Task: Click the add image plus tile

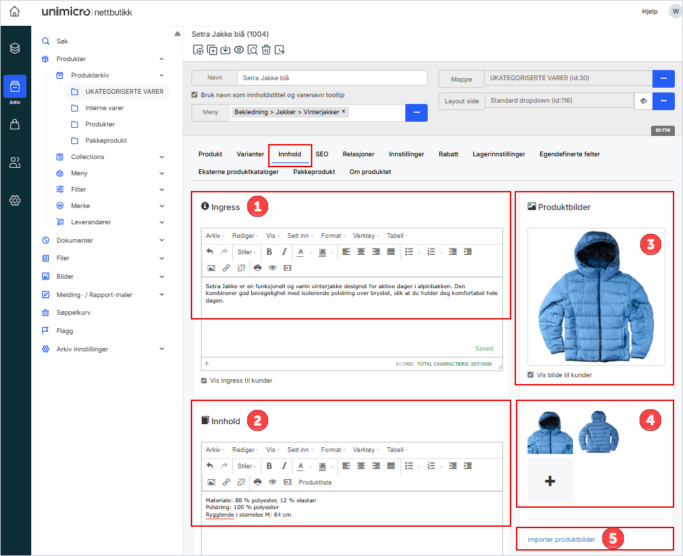Action: (x=550, y=481)
